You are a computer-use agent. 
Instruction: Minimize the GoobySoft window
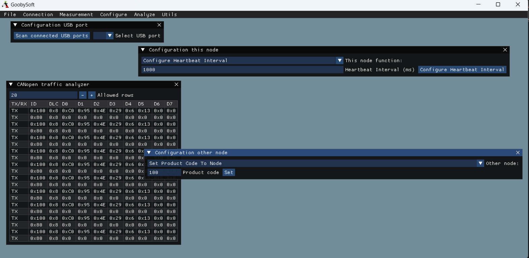point(478,4)
